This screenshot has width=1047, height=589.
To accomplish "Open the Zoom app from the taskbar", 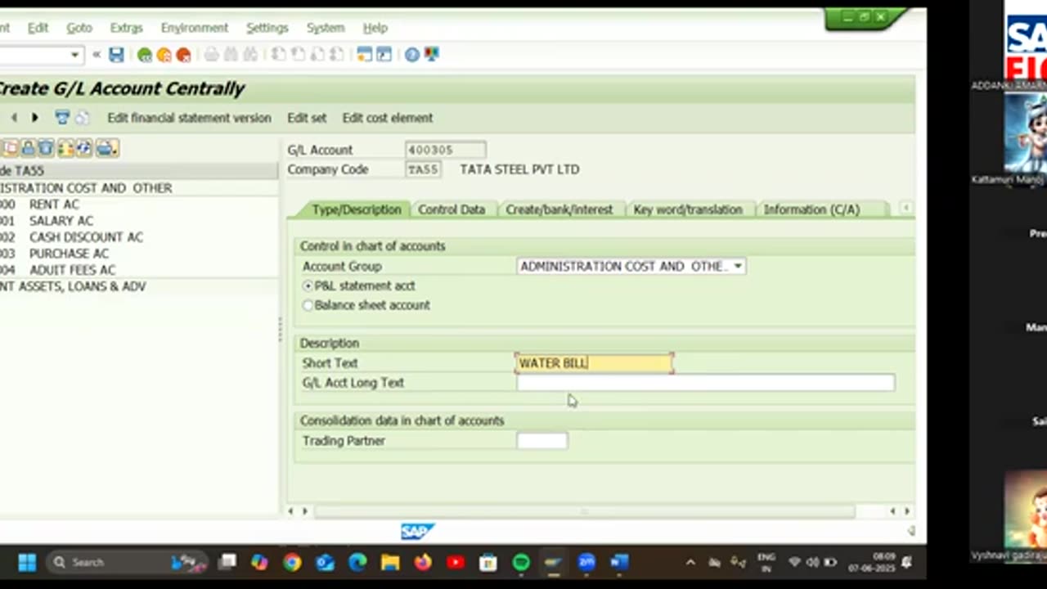I will tap(586, 562).
